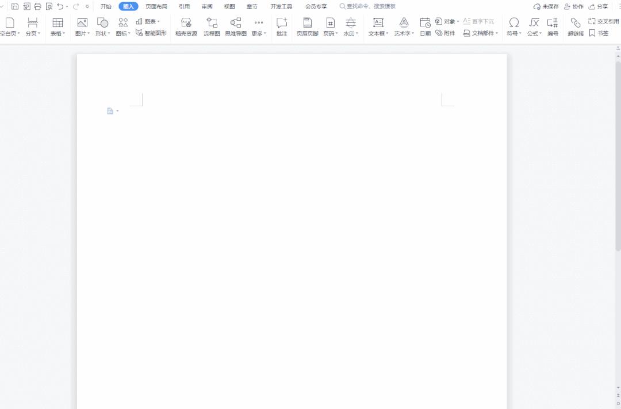Open the 章节 (Section) tab
Screen dimensions: 621x409
(x=252, y=6)
